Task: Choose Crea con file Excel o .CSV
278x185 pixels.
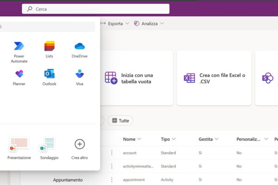Action: point(214,78)
